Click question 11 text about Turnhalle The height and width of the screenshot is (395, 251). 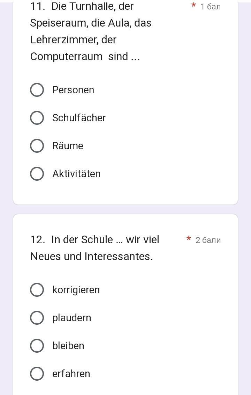tap(91, 31)
